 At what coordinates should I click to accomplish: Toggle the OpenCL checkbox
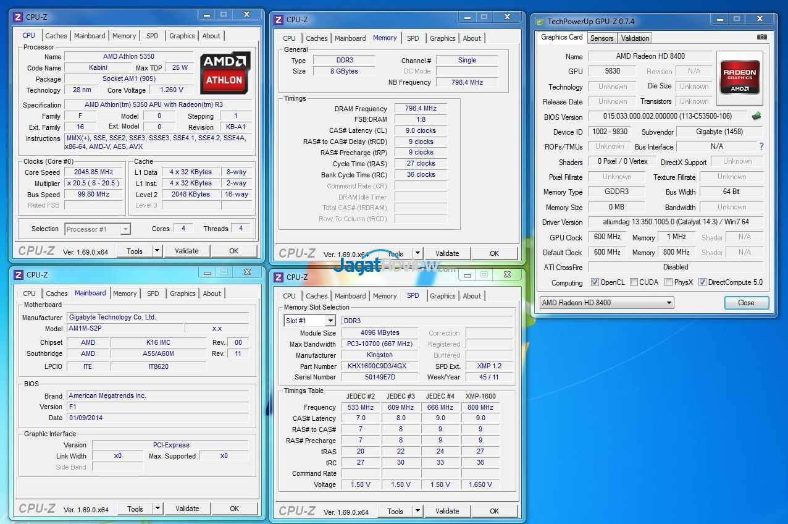coord(595,282)
